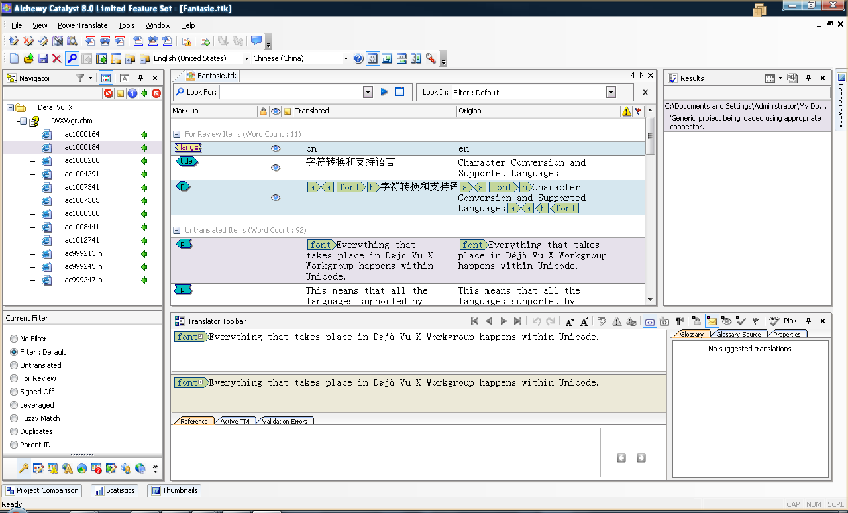This screenshot has height=513, width=848.
Task: Toggle the Navigator table view icon
Action: (x=106, y=78)
